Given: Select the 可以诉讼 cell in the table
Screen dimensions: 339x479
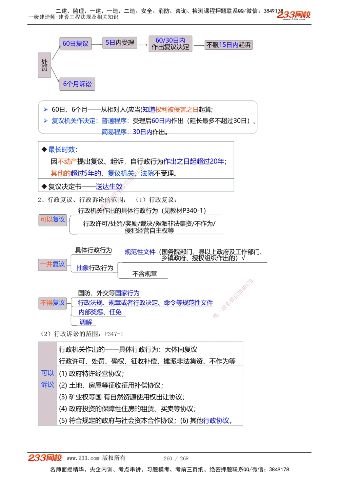Looking at the screenshot, I should (47, 378).
